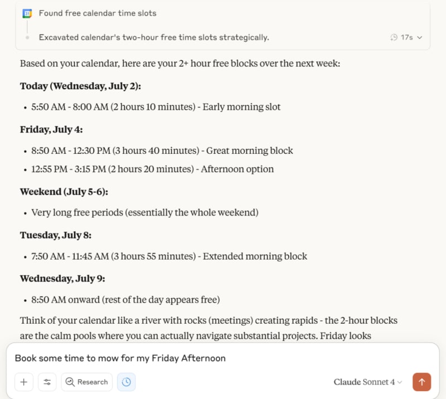Viewport: 446px width, 399px height.
Task: Click the Research magnifier button
Action: pos(87,382)
